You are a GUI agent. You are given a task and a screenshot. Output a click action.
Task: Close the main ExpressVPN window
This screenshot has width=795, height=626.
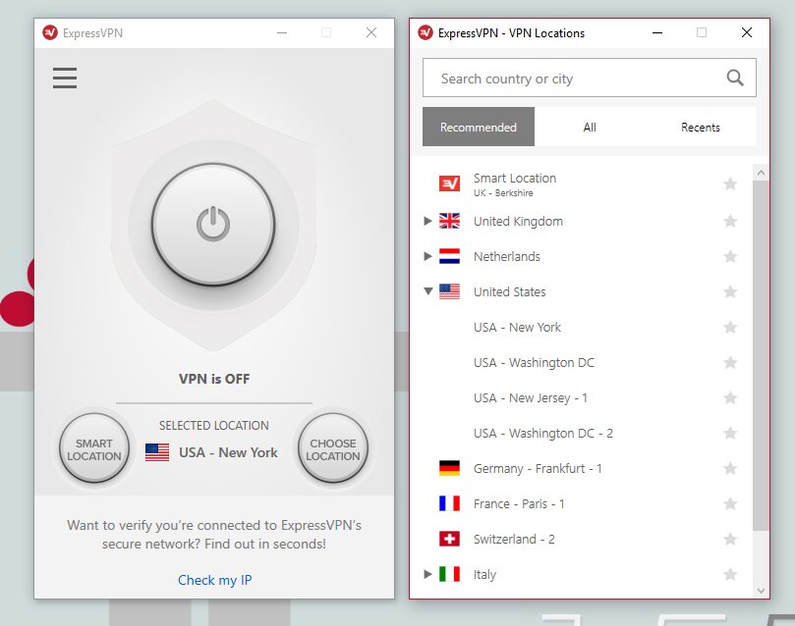pyautogui.click(x=371, y=33)
